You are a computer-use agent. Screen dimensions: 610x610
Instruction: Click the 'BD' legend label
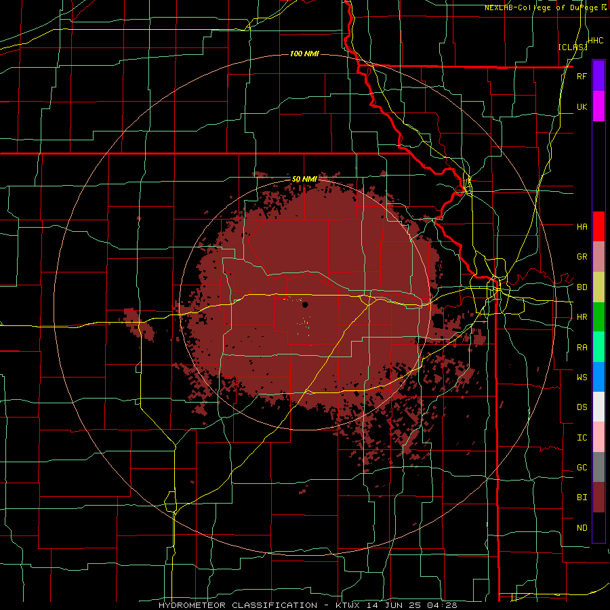582,287
